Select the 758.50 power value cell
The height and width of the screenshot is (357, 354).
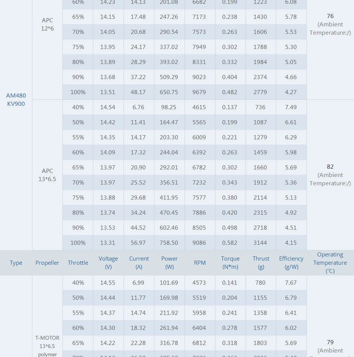169,243
